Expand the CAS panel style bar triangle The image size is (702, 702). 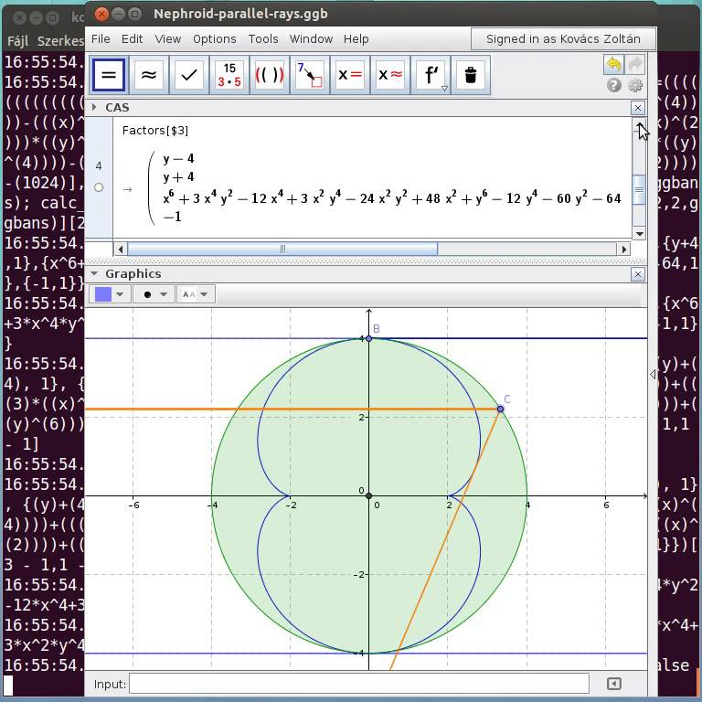click(94, 107)
